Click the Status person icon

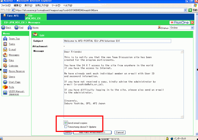coord(160,27)
